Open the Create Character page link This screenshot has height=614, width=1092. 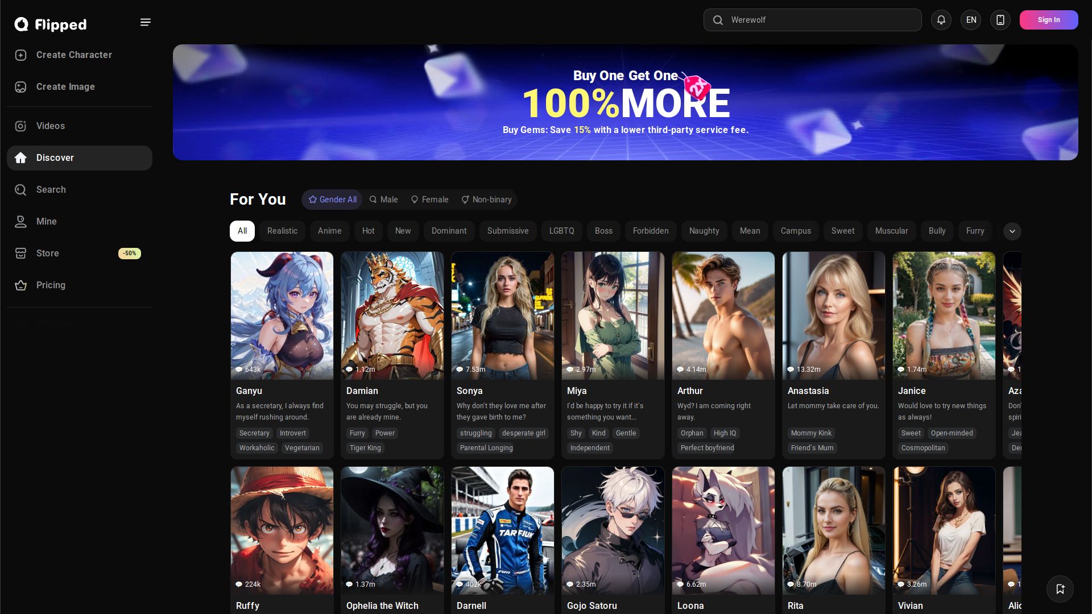click(x=80, y=55)
